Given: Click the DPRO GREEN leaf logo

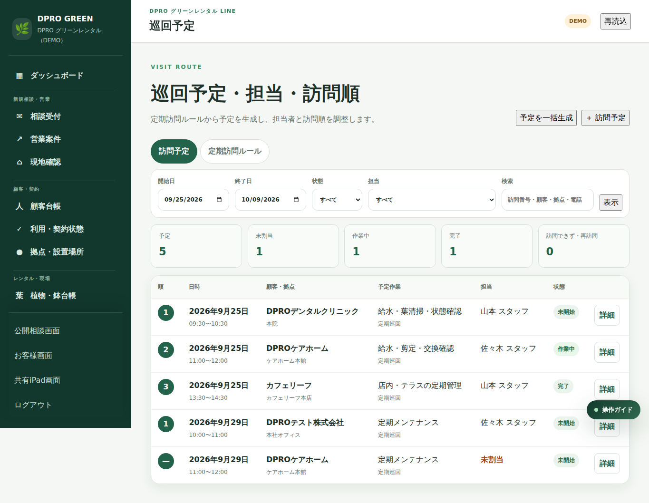Looking at the screenshot, I should coord(22,29).
